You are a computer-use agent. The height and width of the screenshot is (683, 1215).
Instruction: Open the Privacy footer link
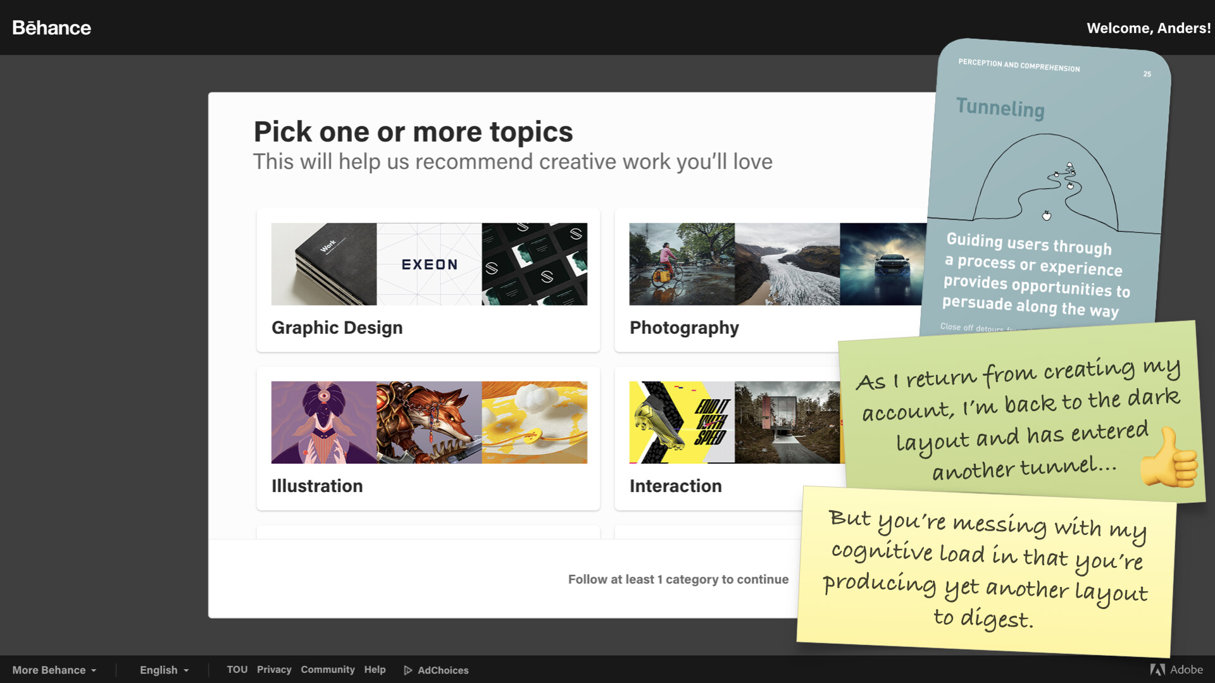click(274, 669)
